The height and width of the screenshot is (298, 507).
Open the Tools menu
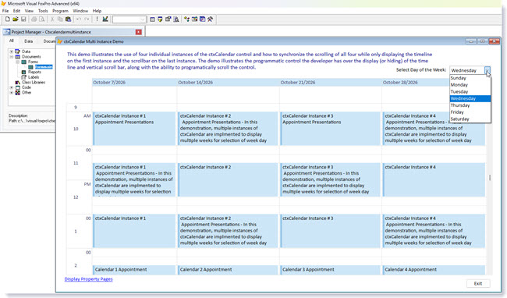[43, 11]
